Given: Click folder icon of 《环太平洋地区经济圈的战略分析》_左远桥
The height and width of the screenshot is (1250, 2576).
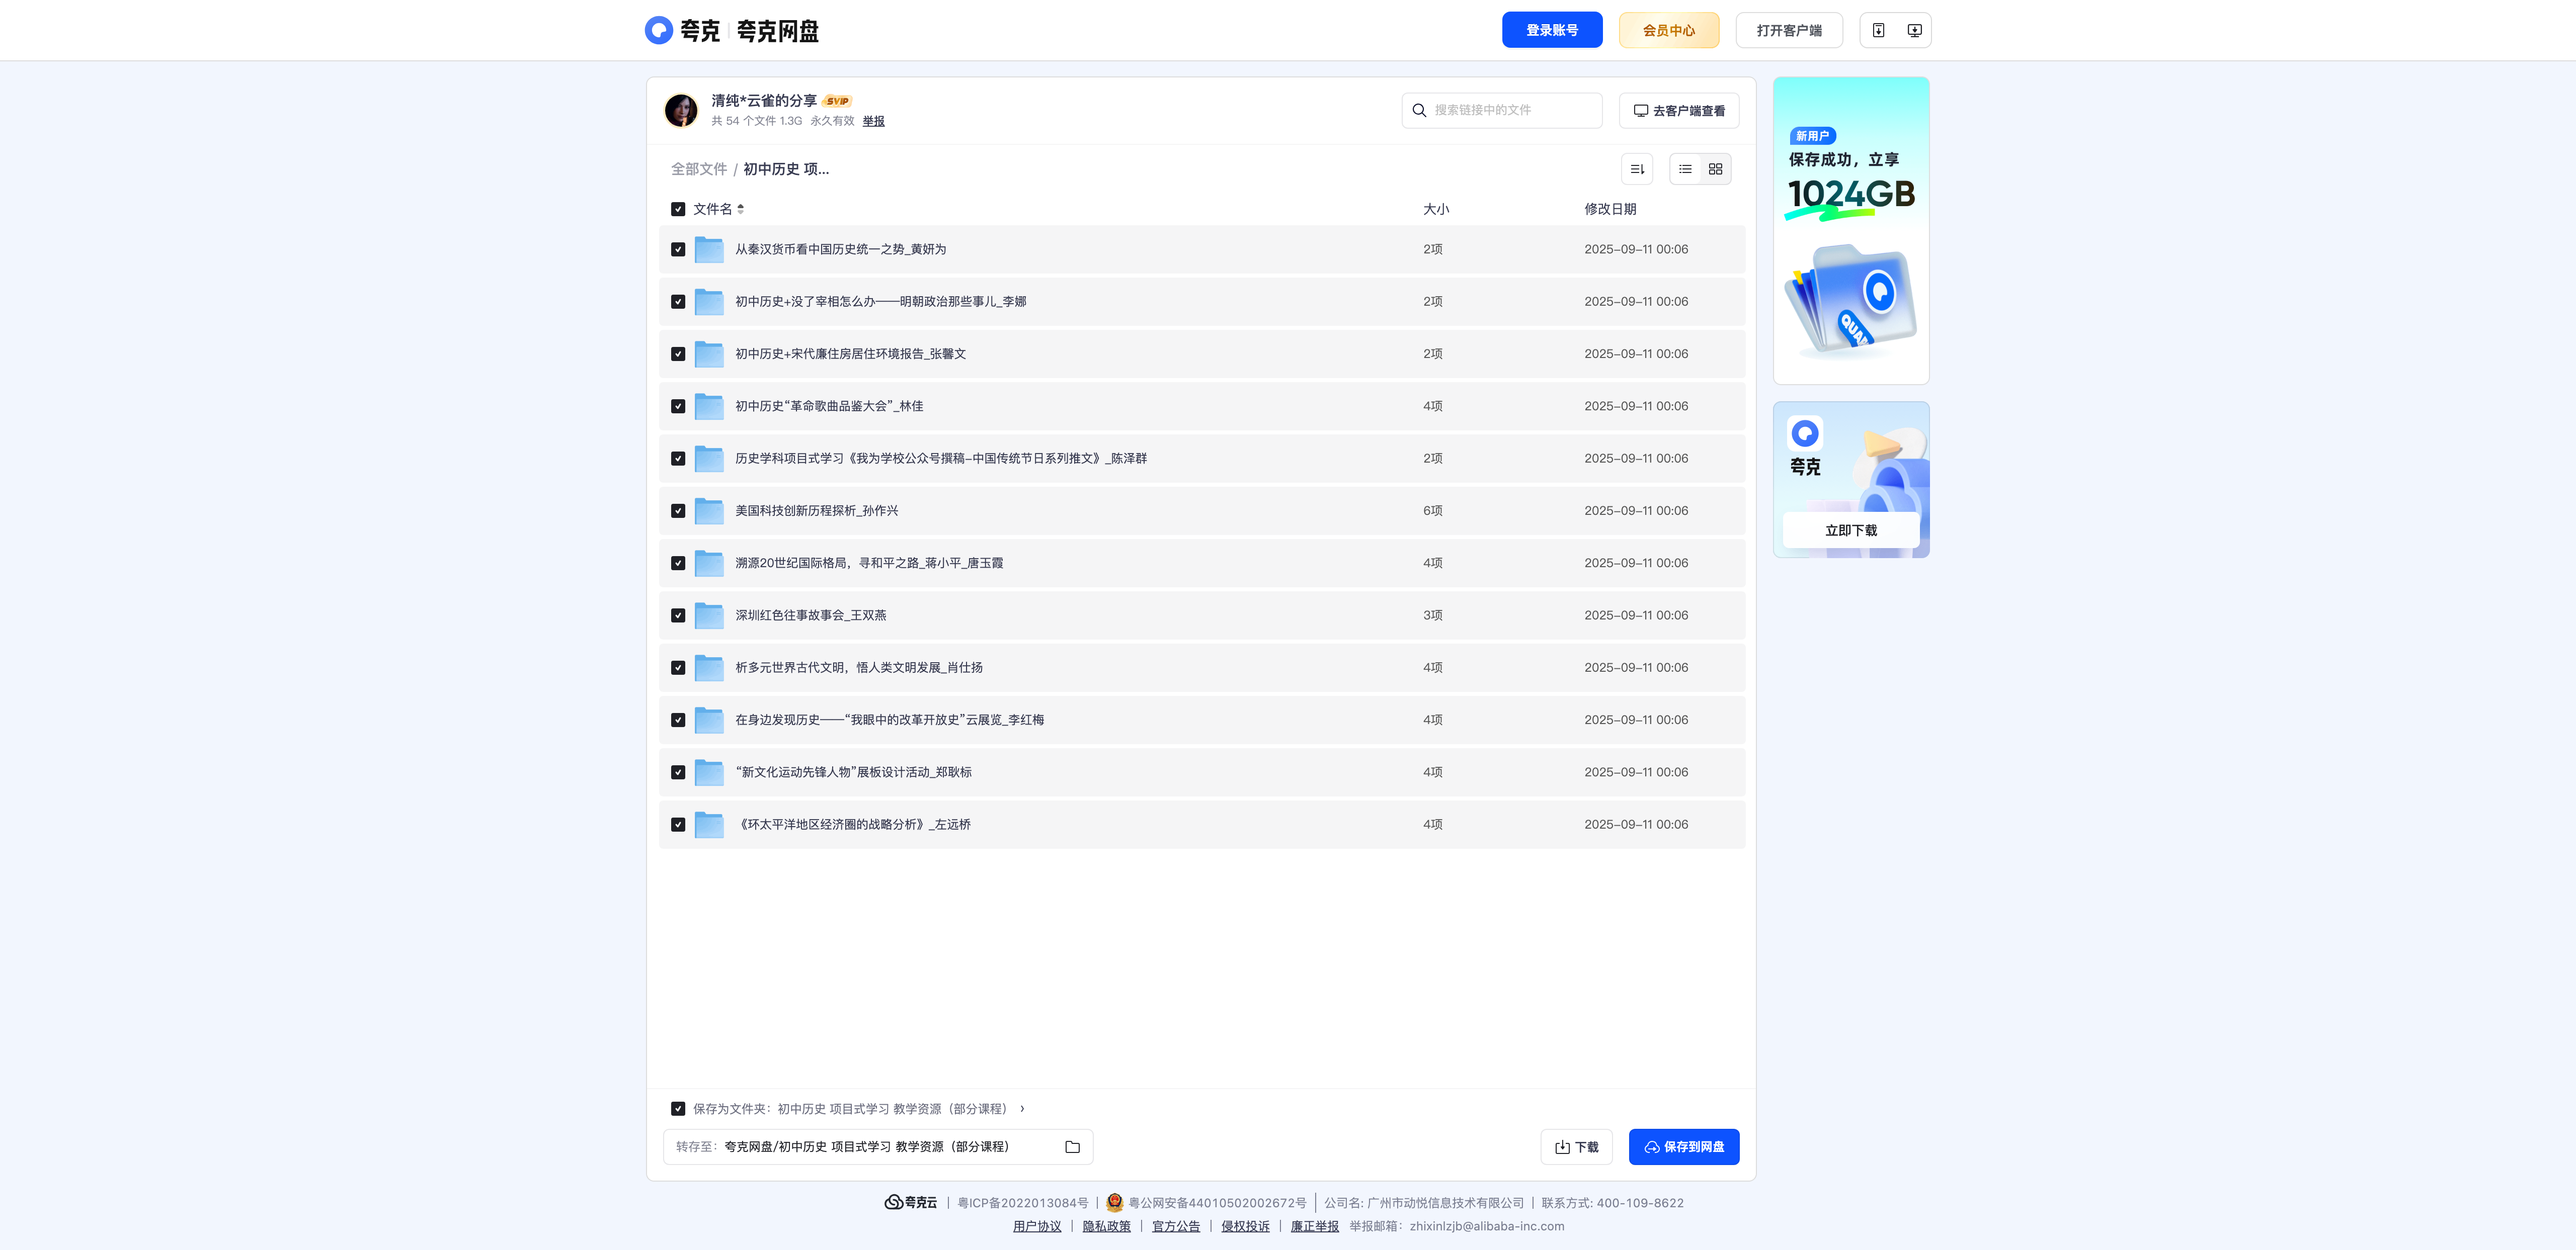Looking at the screenshot, I should pyautogui.click(x=709, y=824).
